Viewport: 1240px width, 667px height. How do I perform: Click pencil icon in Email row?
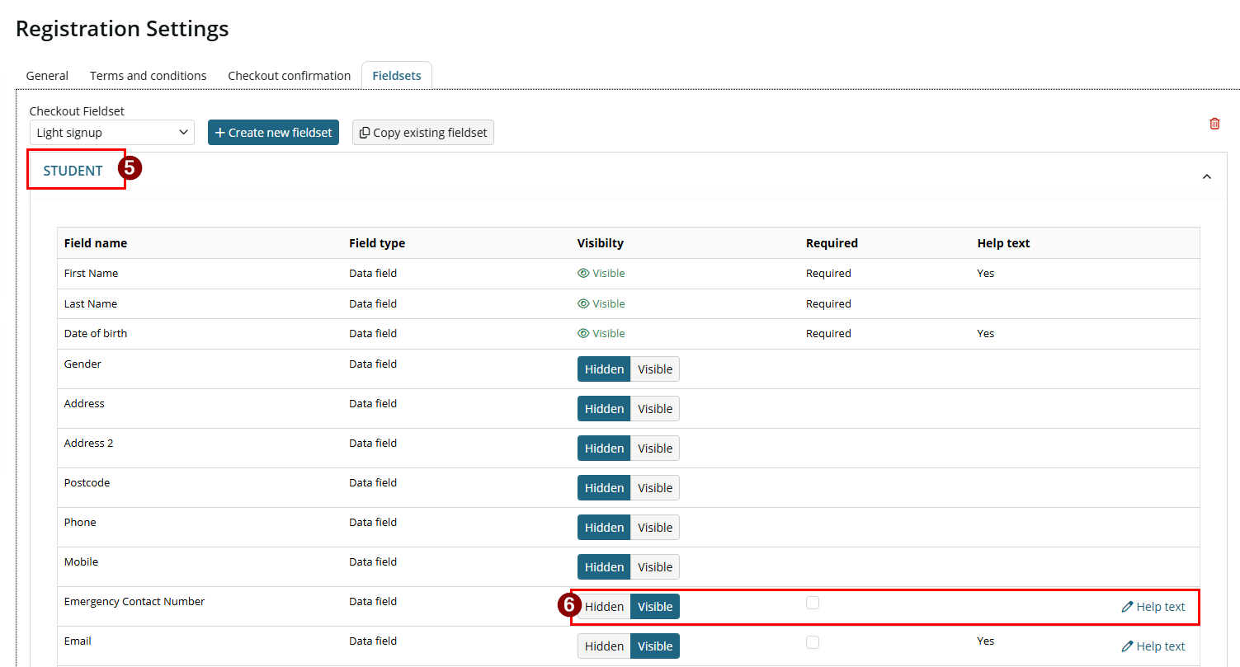coord(1127,646)
